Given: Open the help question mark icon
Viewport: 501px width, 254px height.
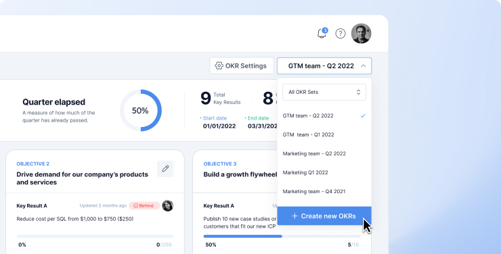Looking at the screenshot, I should pos(341,33).
